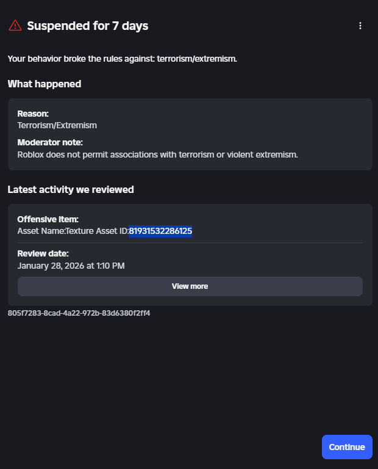Click the "Review date:" label
The image size is (378, 469).
43,253
